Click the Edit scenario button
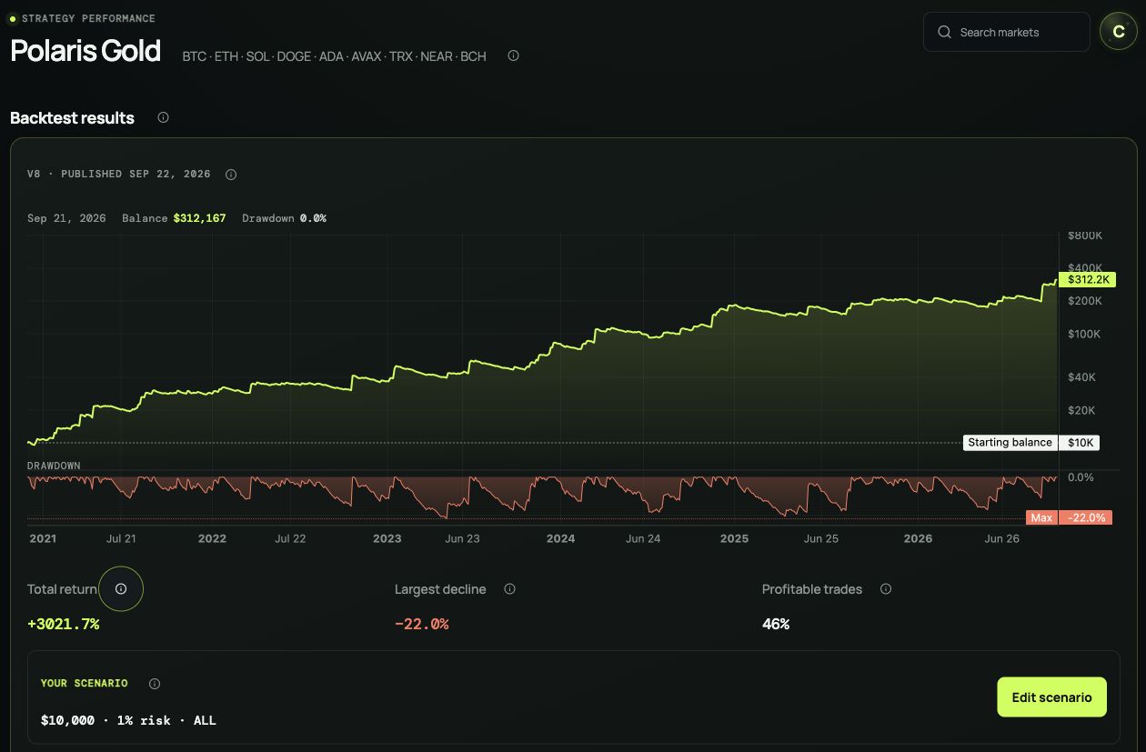The image size is (1146, 752). click(x=1051, y=697)
